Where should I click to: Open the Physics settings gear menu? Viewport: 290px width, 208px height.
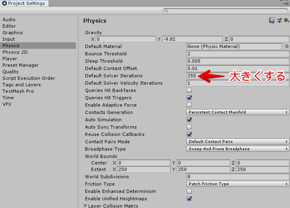tap(286, 20)
